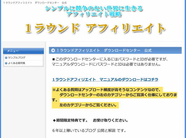Click the 左のカテゴリーからご覧ください highlighted line
The height and width of the screenshot is (138, 186).
click(88, 105)
